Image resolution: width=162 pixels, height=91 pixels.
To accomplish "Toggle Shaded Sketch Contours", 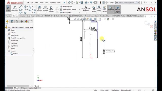I will (117, 10).
